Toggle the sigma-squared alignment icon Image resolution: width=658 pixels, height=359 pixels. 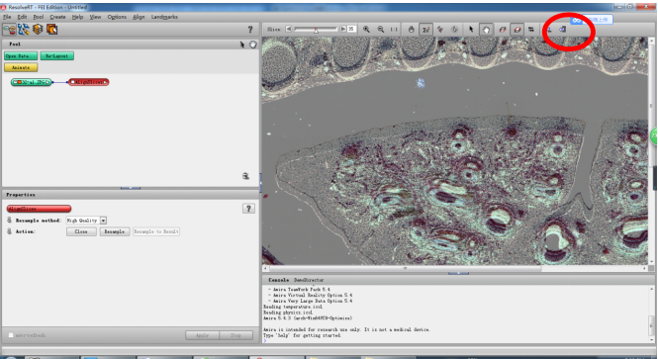coord(425,29)
